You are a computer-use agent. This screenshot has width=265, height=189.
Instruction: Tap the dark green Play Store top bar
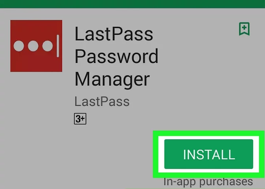click(132, 4)
